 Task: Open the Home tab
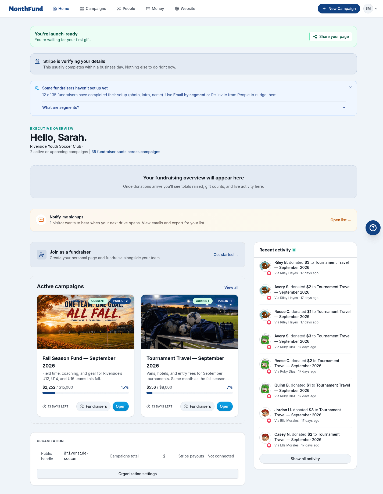(x=61, y=9)
